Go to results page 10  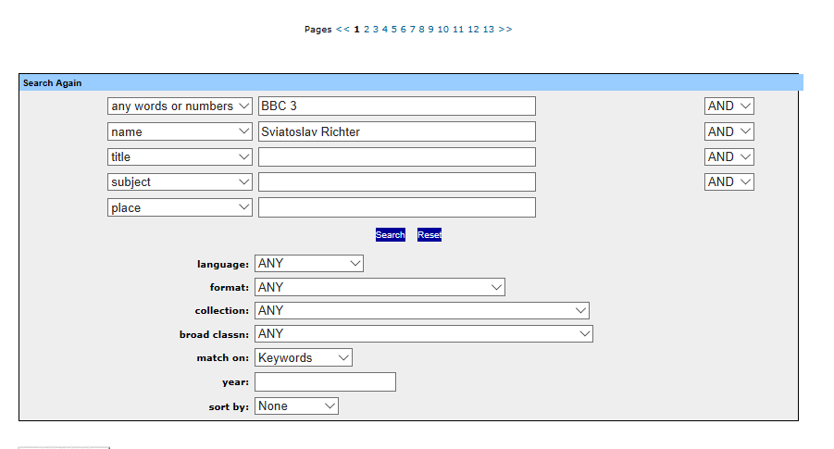pyautogui.click(x=443, y=30)
